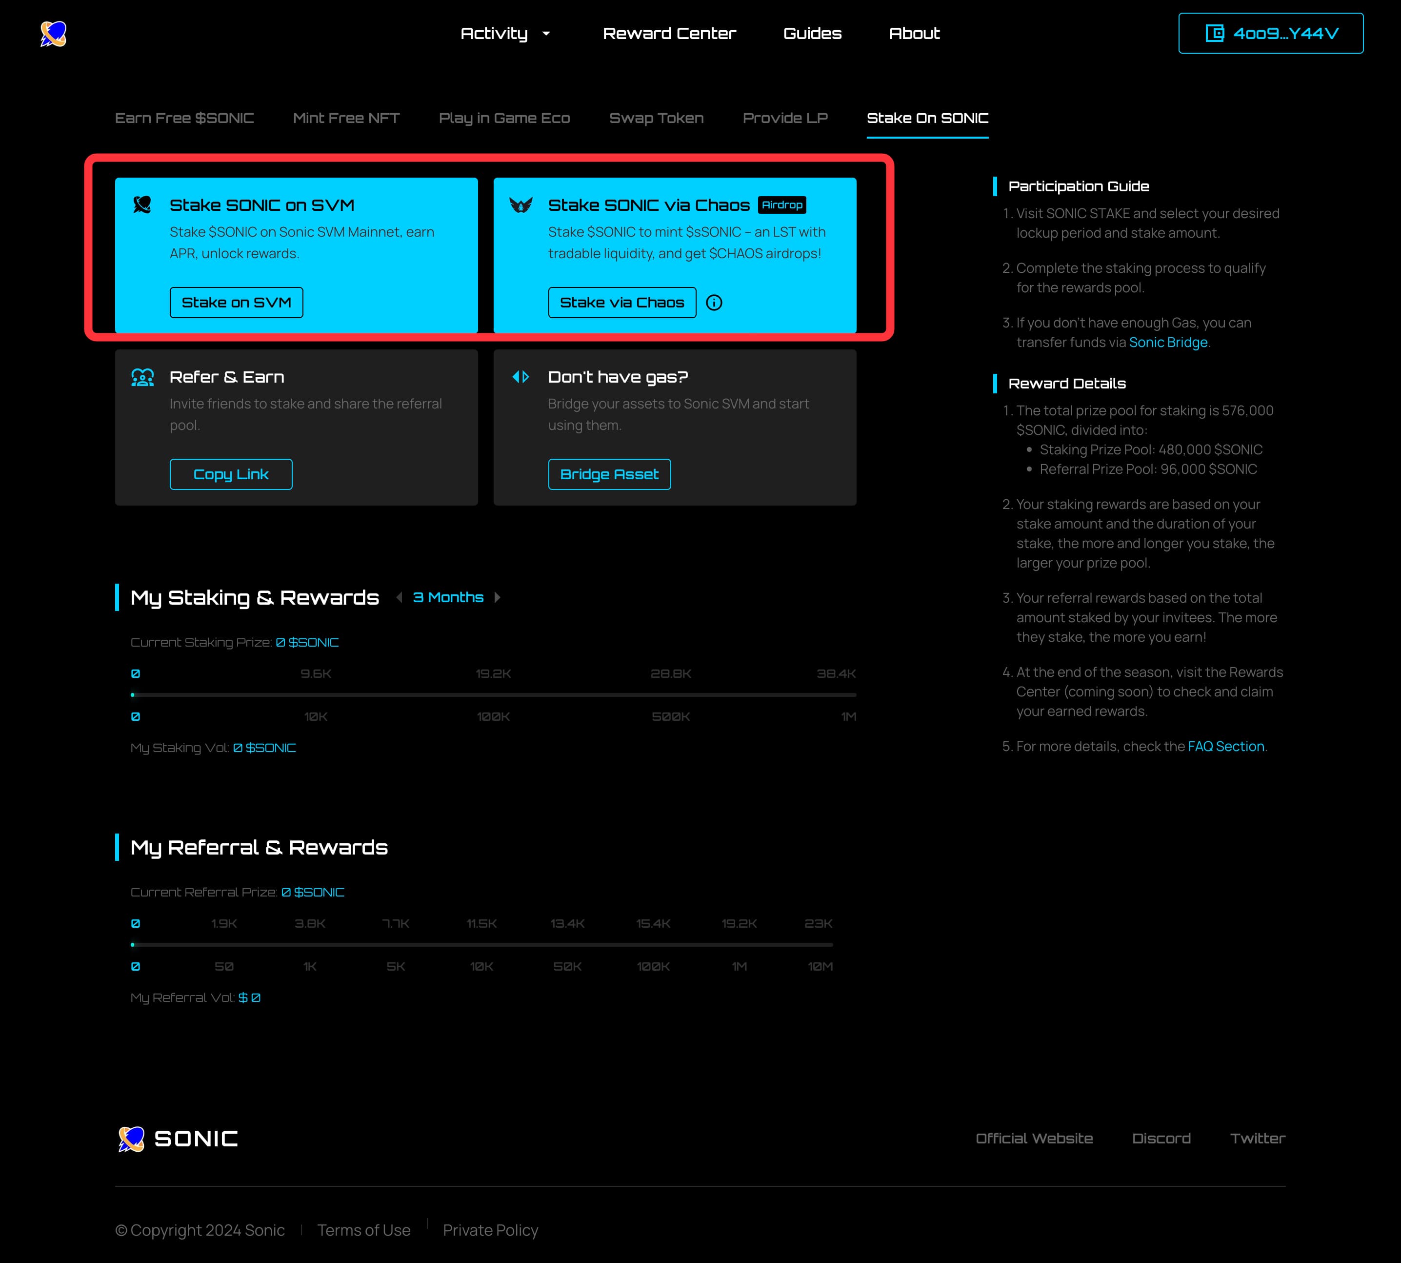The image size is (1401, 1263).
Task: Click '© Copyright 2024 Sonic' text
Action: (x=200, y=1230)
